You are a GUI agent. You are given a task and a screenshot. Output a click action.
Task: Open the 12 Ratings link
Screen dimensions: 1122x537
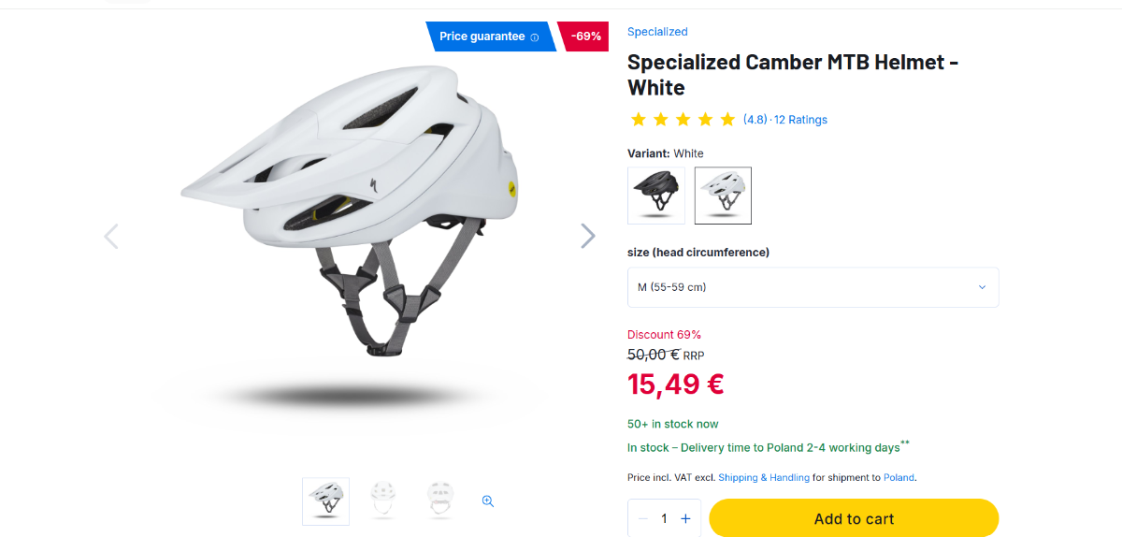click(800, 120)
